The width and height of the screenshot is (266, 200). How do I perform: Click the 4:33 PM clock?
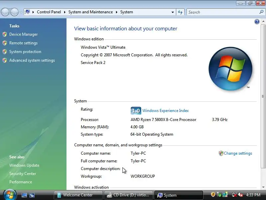pyautogui.click(x=253, y=195)
